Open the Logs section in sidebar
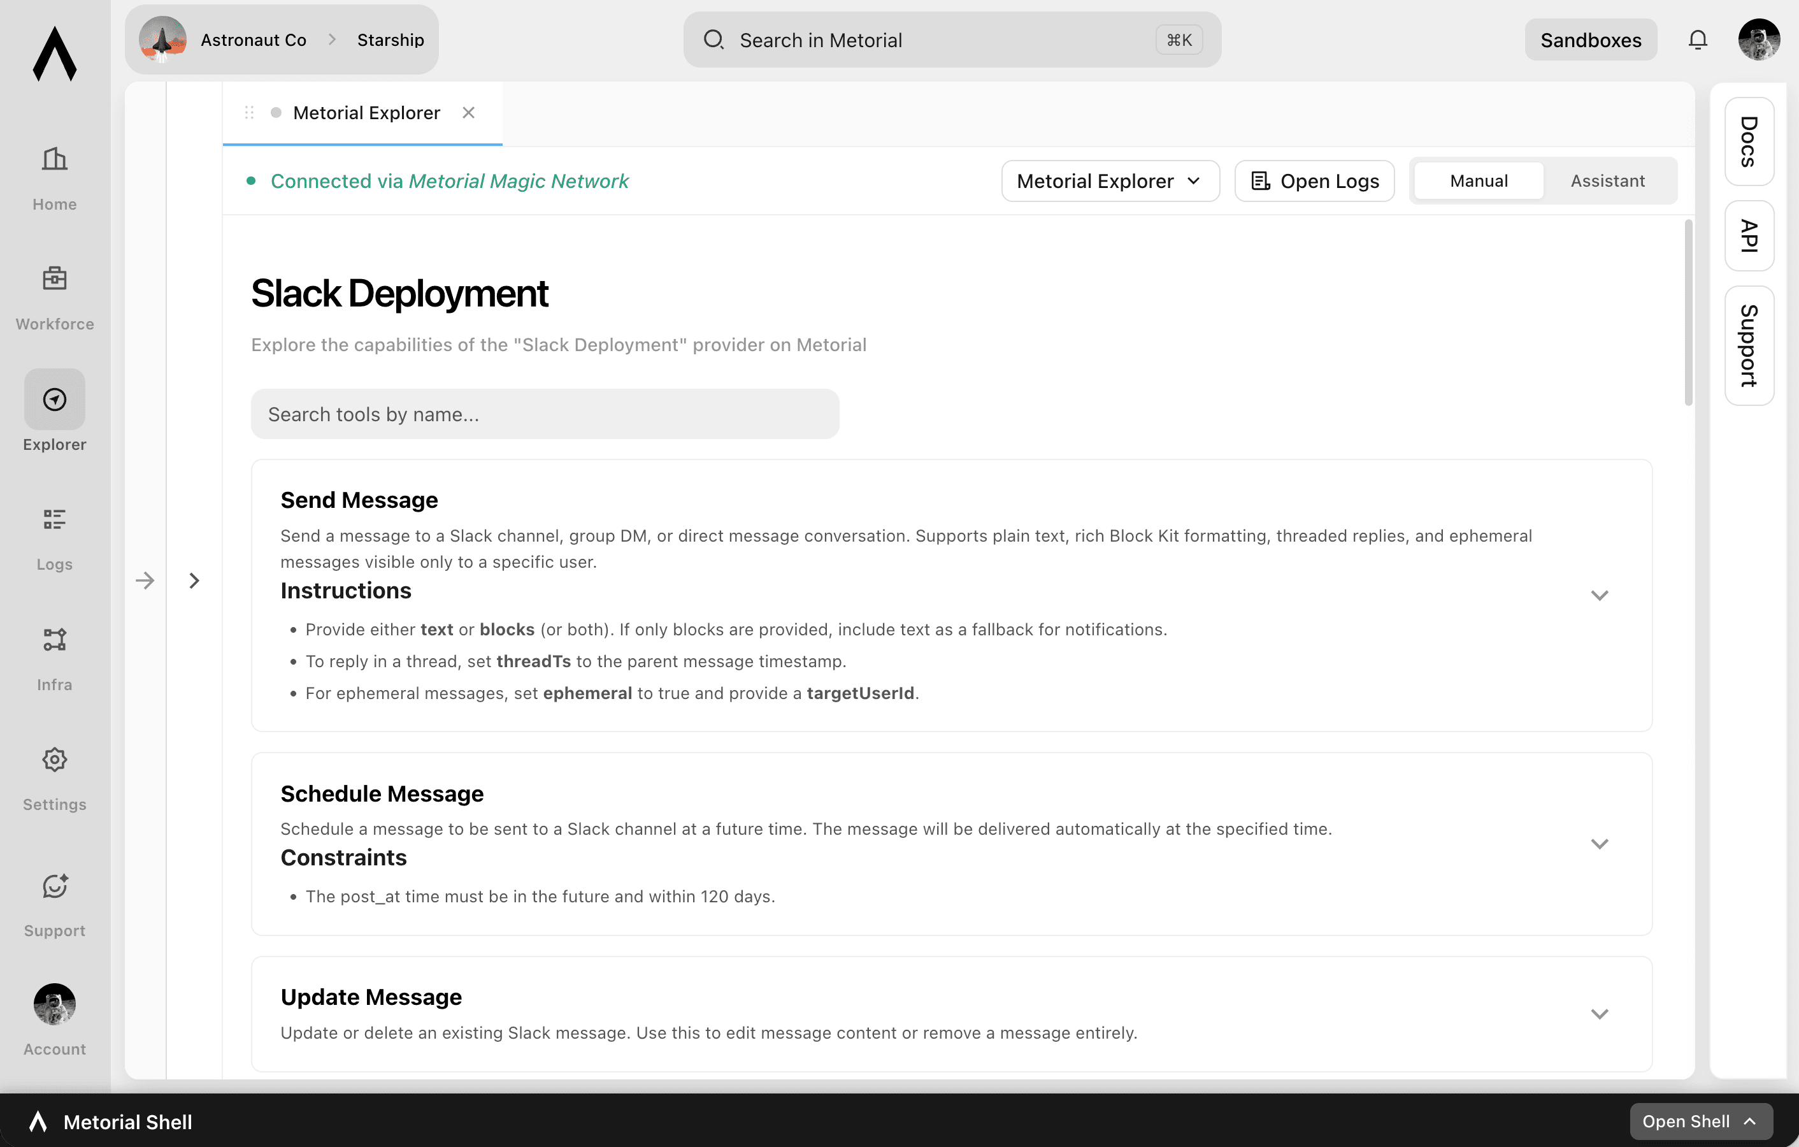Viewport: 1799px width, 1147px height. click(55, 538)
